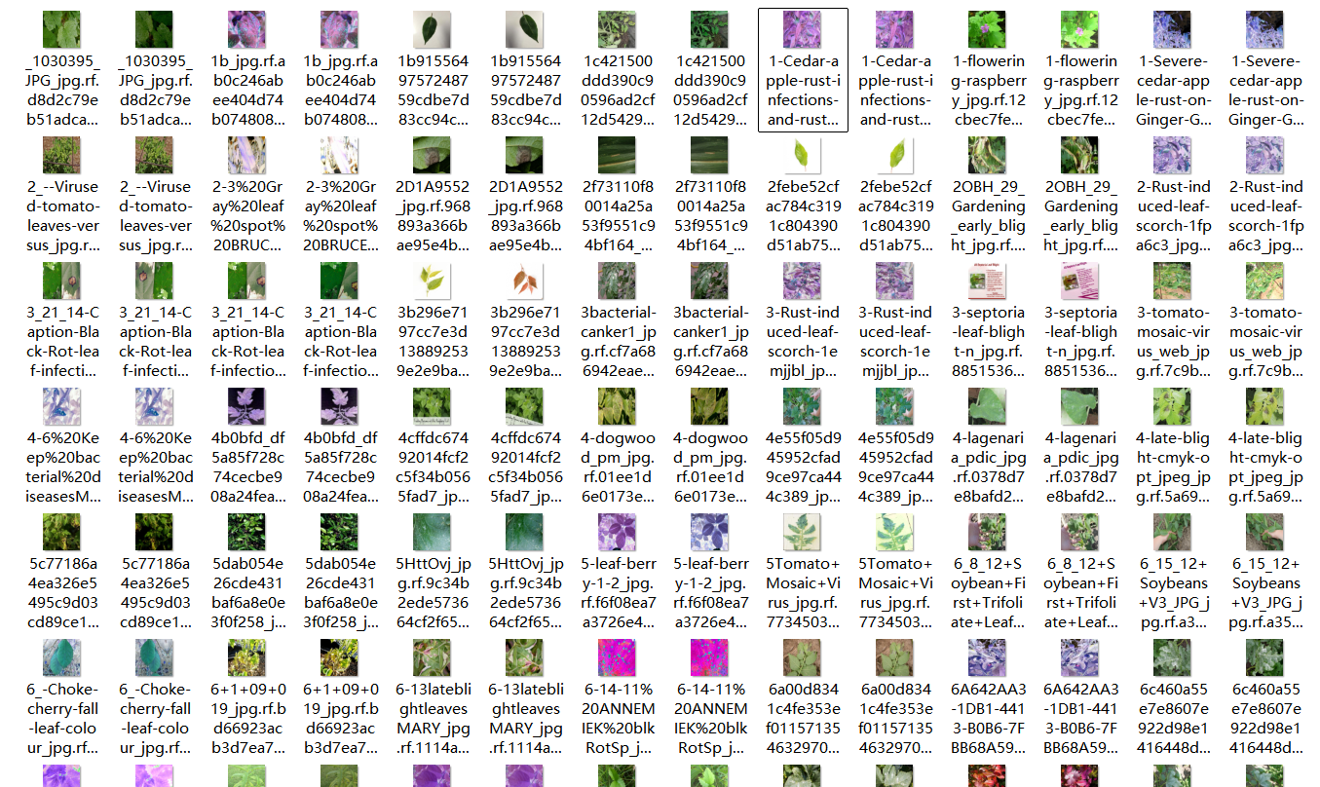
Task: Select the unhighlighted 1-Cedar-apple-rust-infections file
Action: [x=894, y=70]
